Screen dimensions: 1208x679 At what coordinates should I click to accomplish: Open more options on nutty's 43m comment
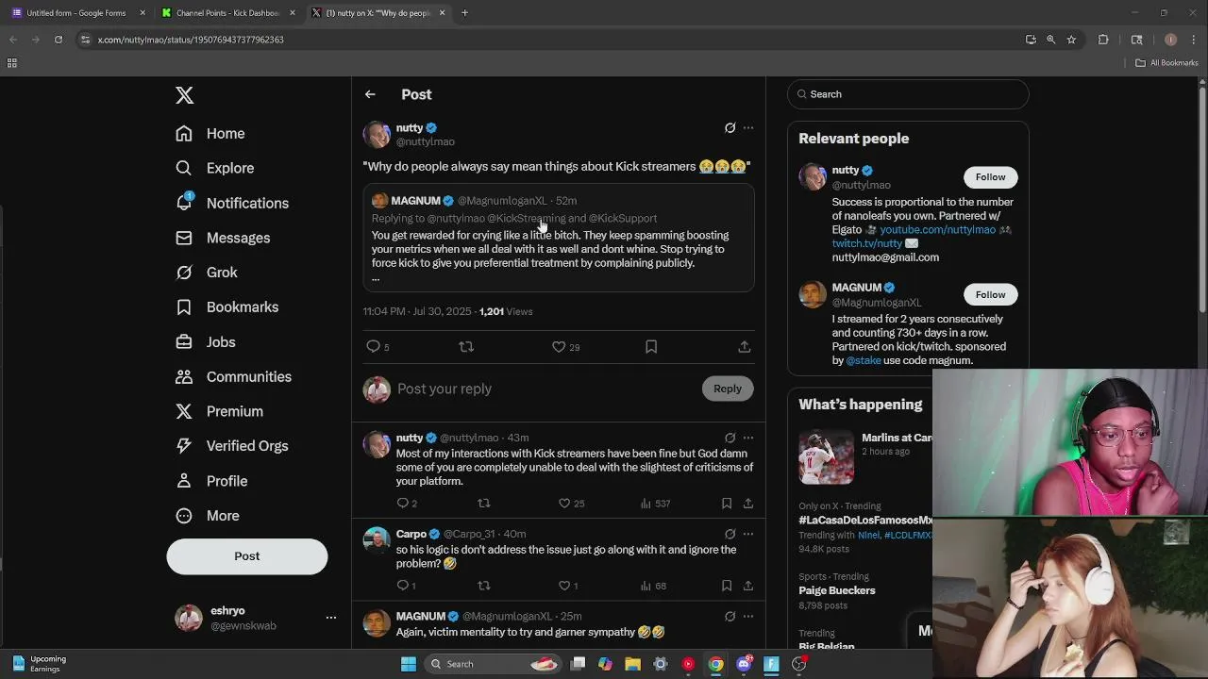pos(748,438)
